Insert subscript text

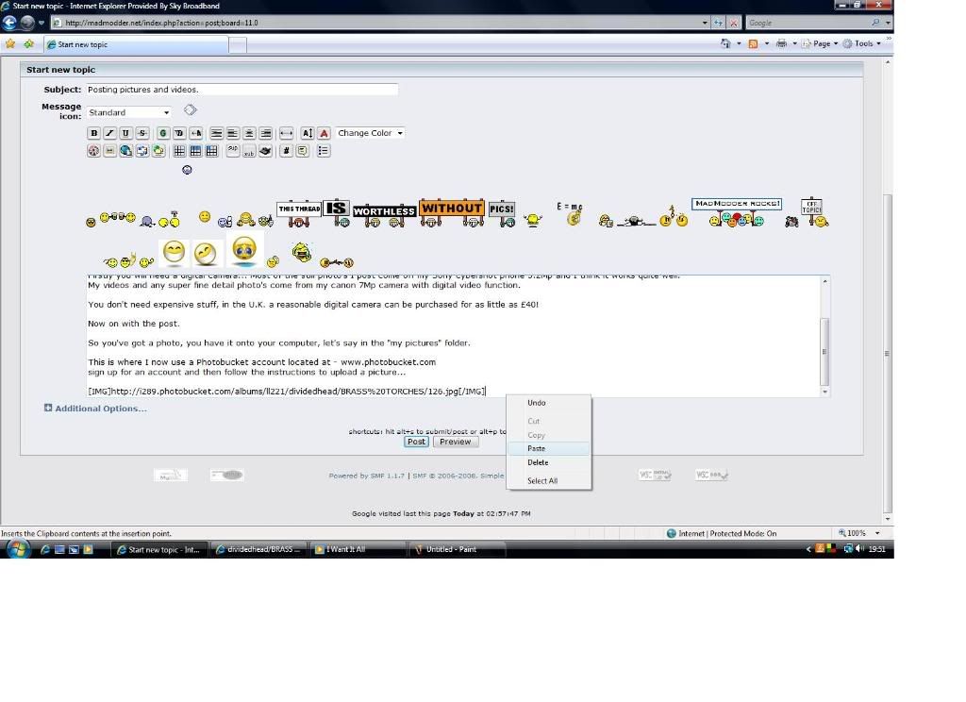click(249, 151)
